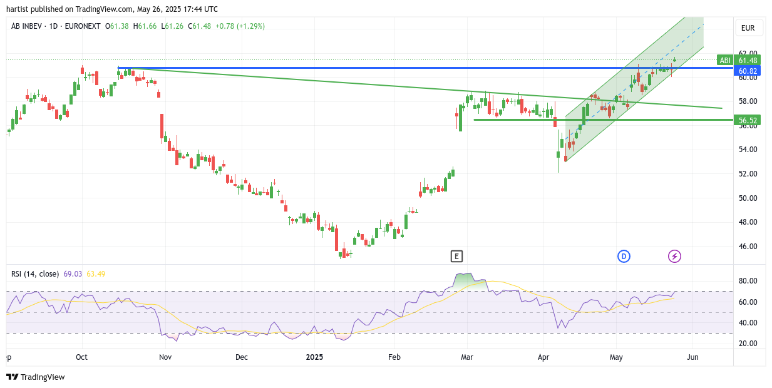Click the change value +0.78 (+1.29%)
This screenshot has height=388, width=772.
point(240,26)
